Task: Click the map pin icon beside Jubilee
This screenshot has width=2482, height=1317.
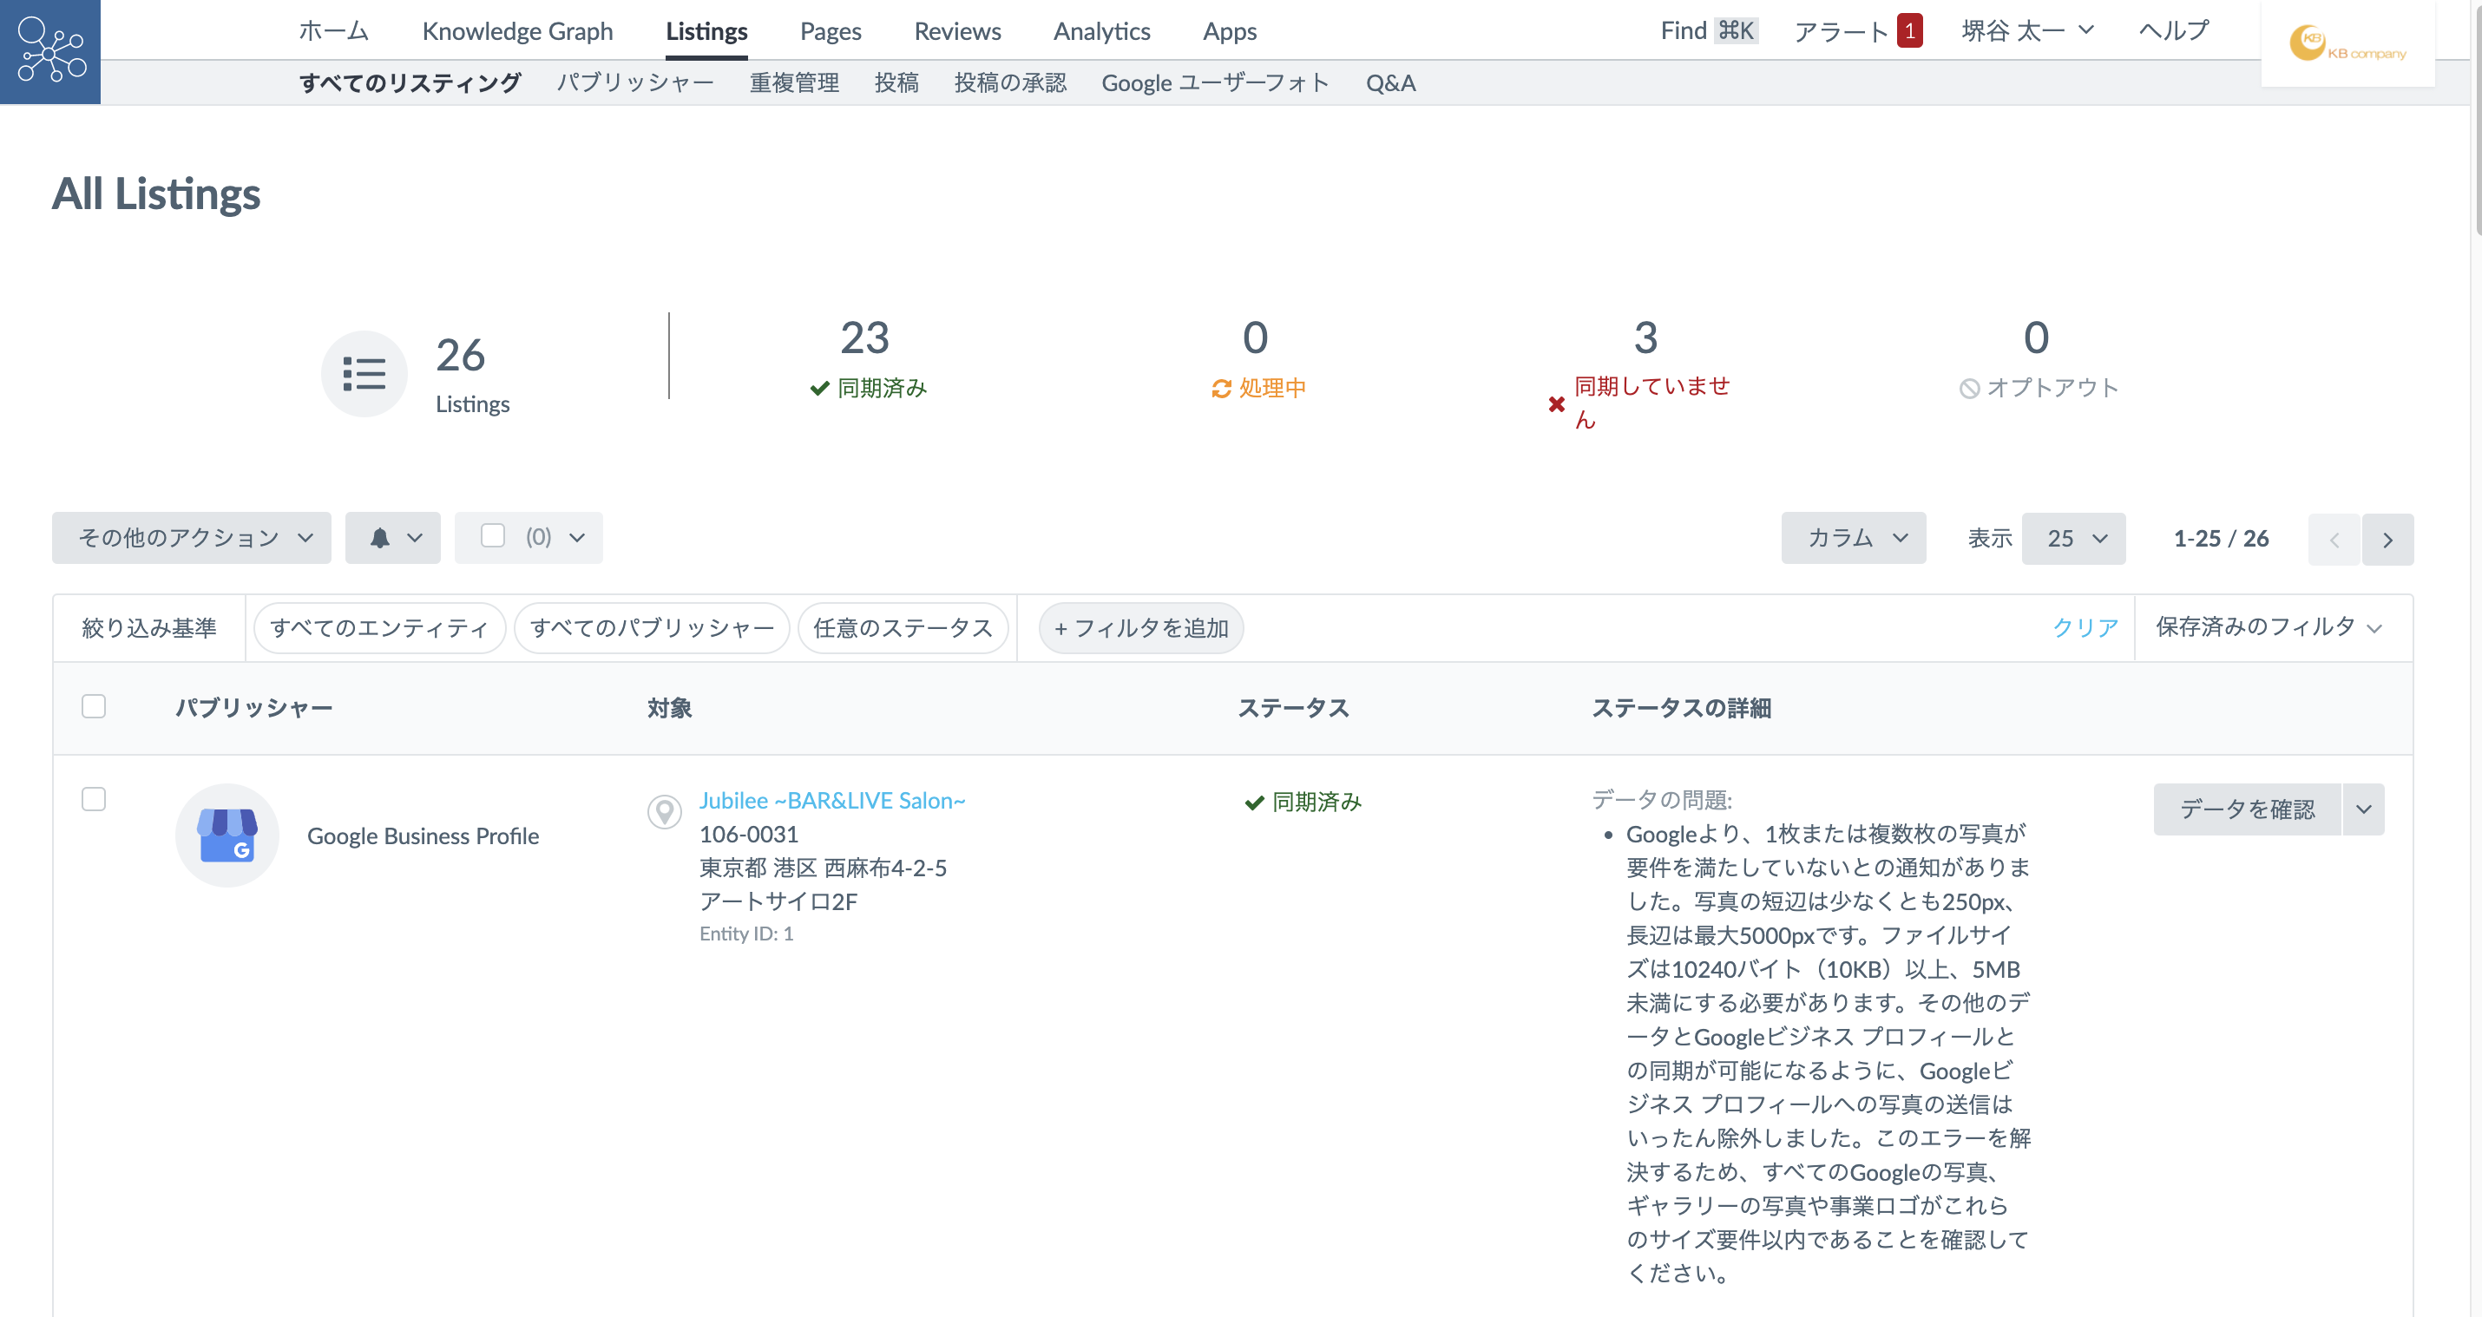Action: coord(664,811)
